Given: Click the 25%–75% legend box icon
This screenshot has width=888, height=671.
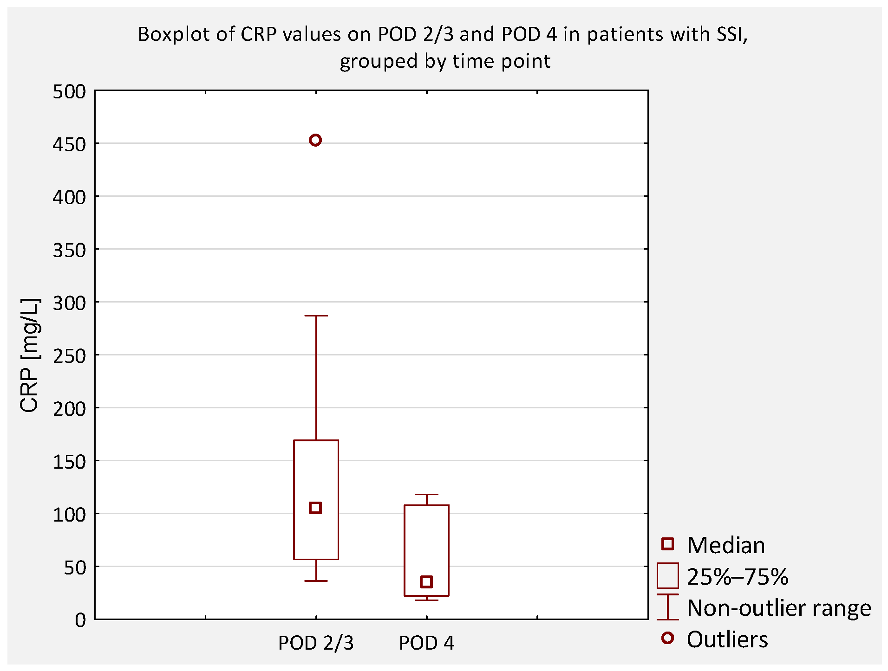Looking at the screenshot, I should click(667, 575).
